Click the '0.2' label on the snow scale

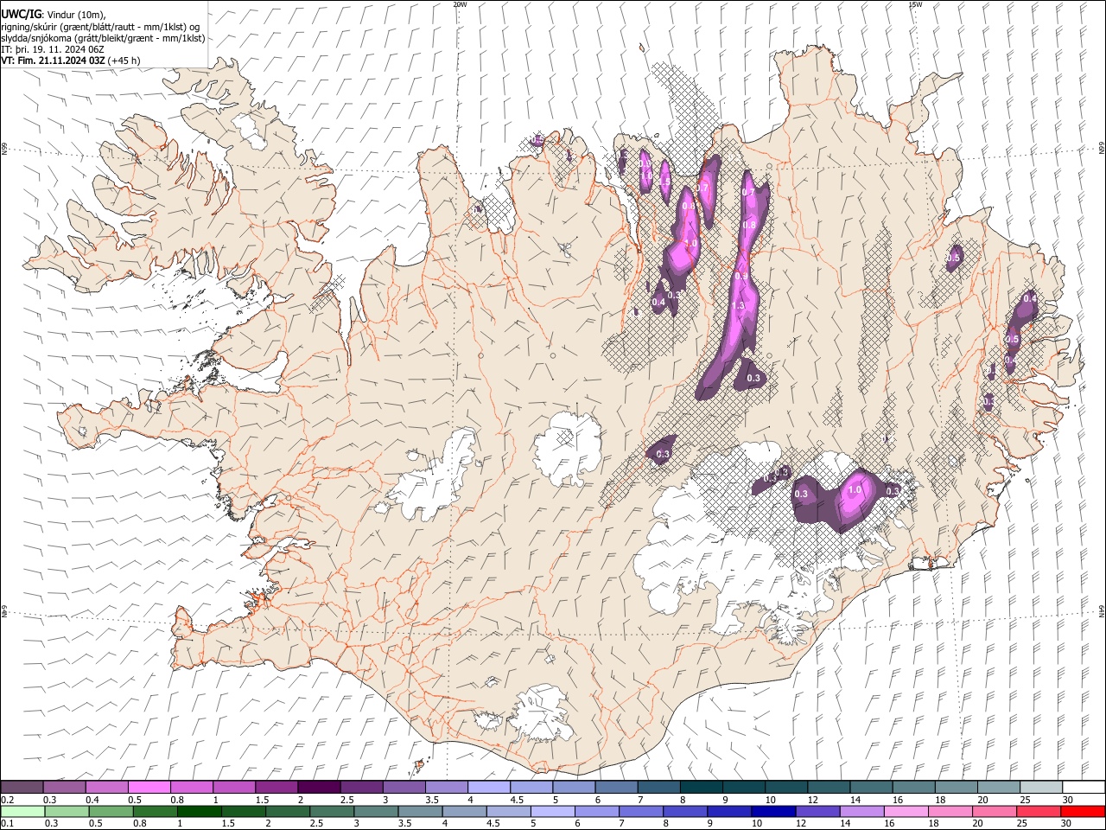pyautogui.click(x=7, y=800)
